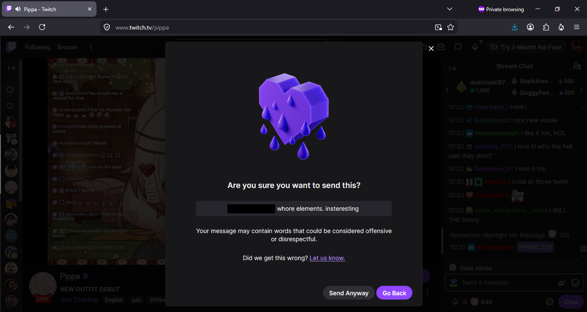Click the Private browsing indicator

tap(501, 9)
